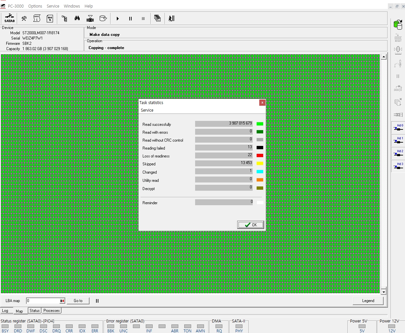Click OK in the Task statistics dialog

click(x=251, y=225)
